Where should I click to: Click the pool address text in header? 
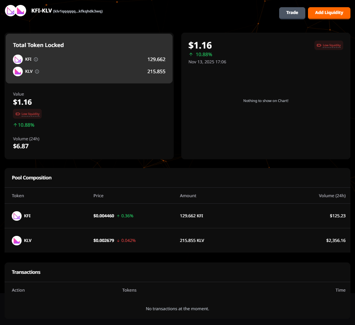[x=78, y=11]
